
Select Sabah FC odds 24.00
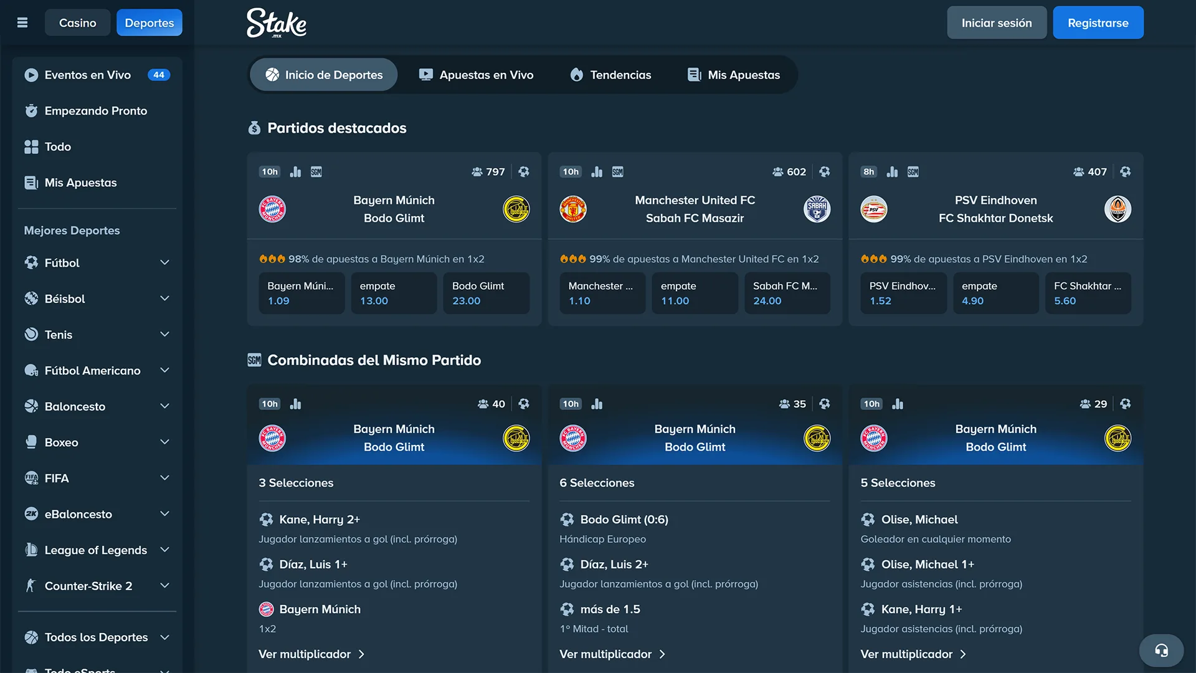point(787,293)
